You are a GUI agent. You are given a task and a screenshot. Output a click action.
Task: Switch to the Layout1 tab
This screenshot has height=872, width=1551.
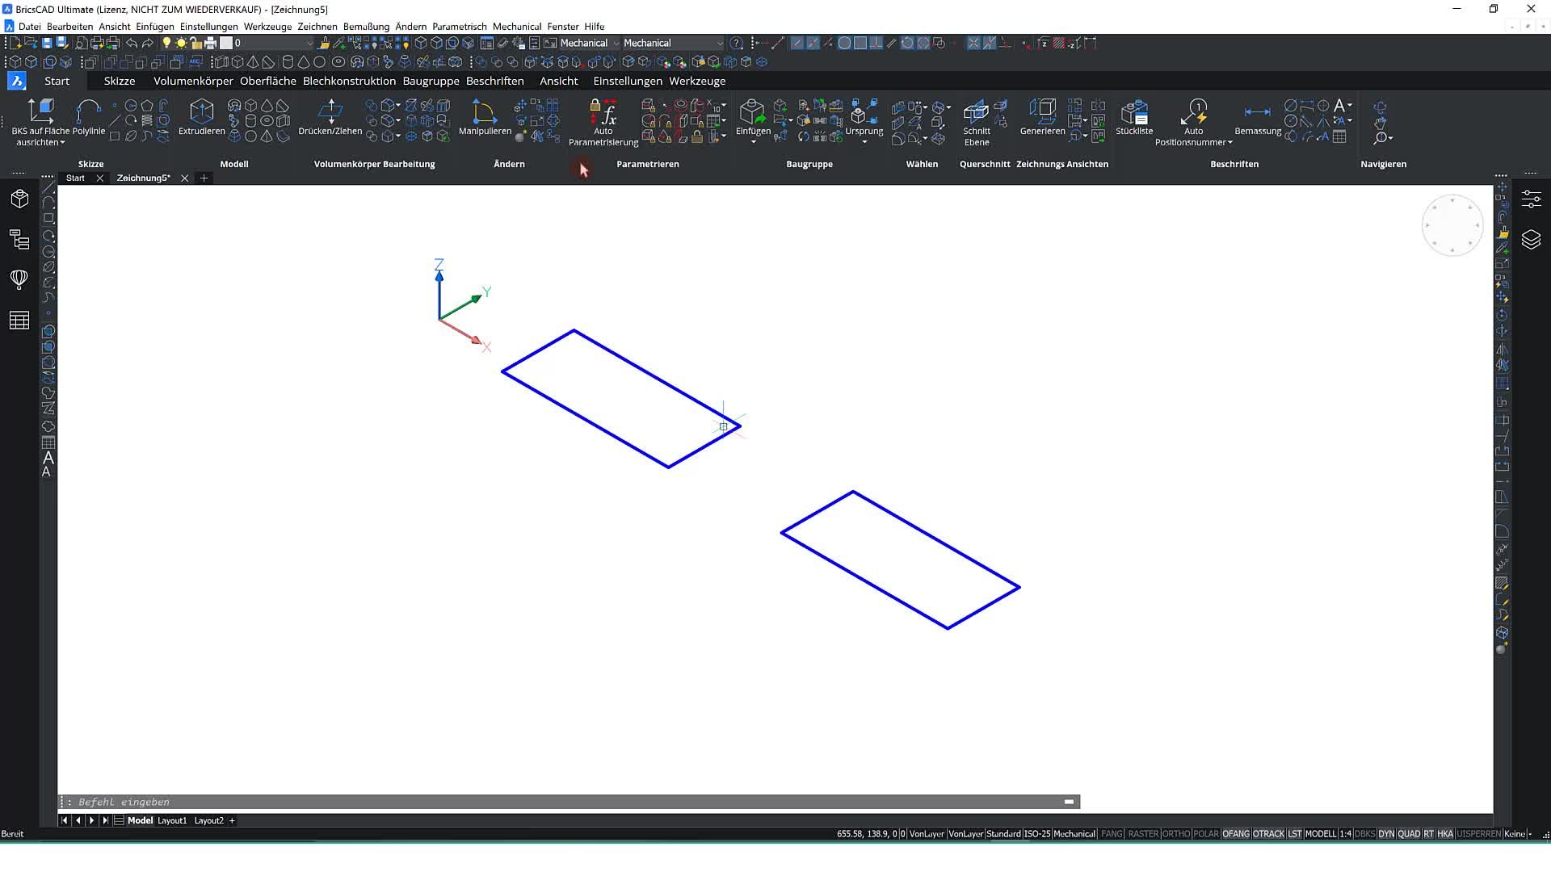coord(171,820)
